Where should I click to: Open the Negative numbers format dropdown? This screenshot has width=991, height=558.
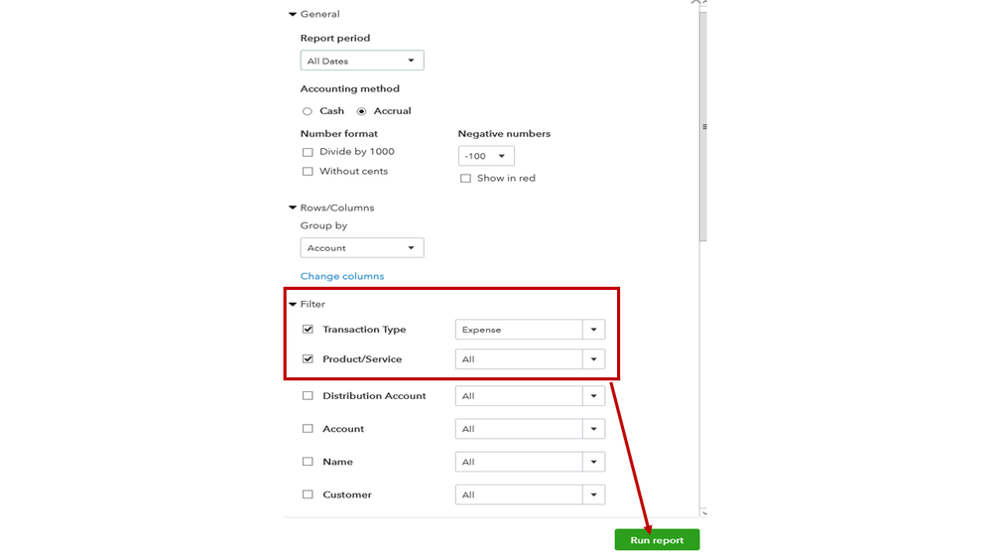point(486,156)
